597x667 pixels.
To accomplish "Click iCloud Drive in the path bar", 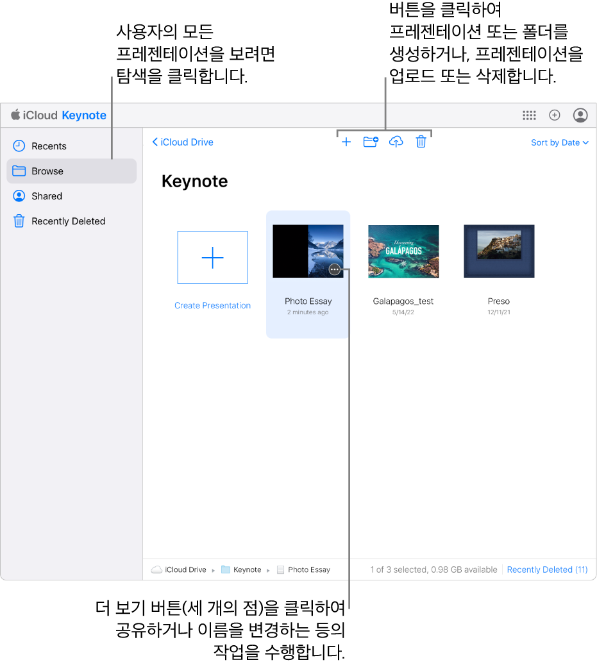I will tap(185, 570).
